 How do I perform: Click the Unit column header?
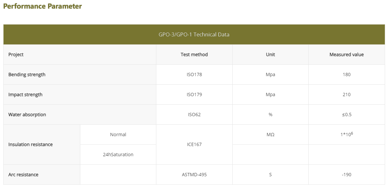270,54
